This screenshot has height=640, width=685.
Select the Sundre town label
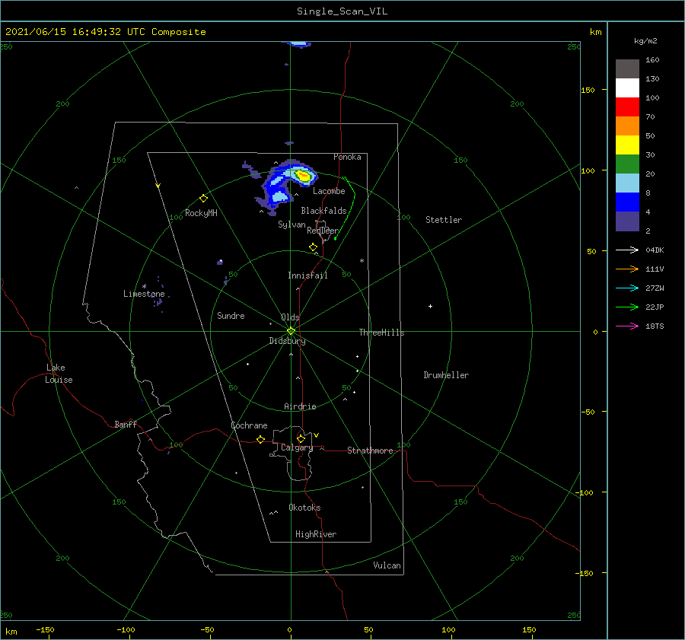231,315
